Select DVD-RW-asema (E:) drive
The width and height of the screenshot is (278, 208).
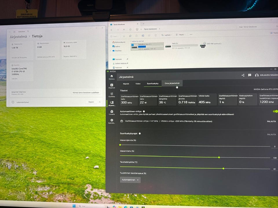(211, 45)
